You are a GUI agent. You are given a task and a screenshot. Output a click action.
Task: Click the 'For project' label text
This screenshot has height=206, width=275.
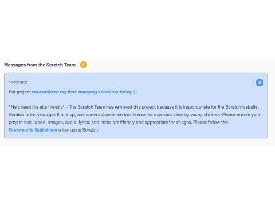click(x=19, y=92)
